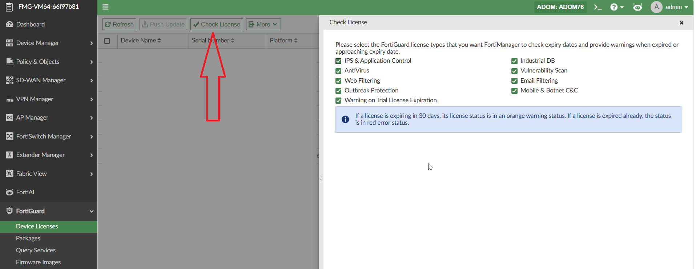
Task: Click the FortiSwitch Manager sidebar icon
Action: tap(9, 136)
